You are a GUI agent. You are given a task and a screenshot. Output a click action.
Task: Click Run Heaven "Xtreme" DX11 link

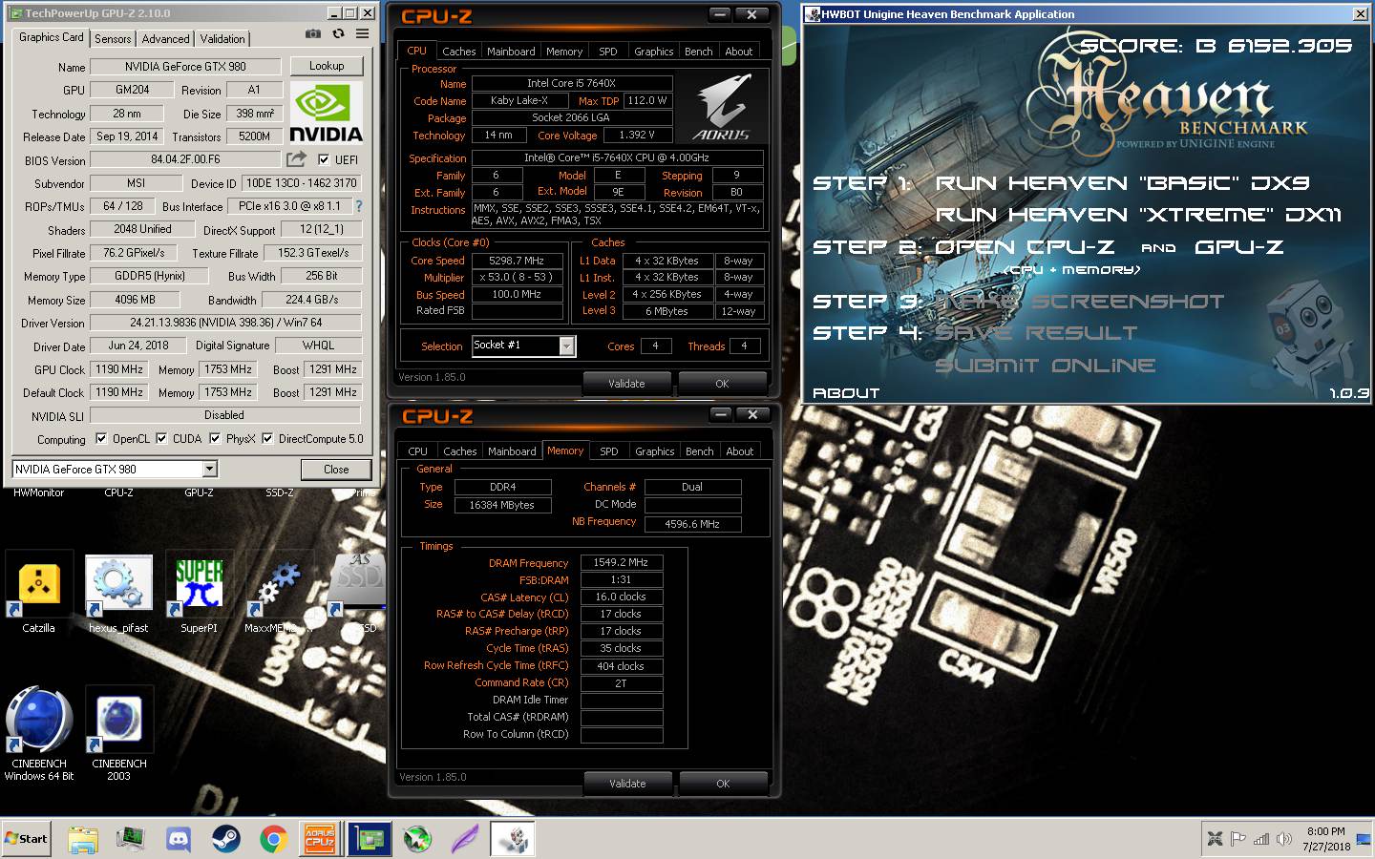tap(1138, 215)
